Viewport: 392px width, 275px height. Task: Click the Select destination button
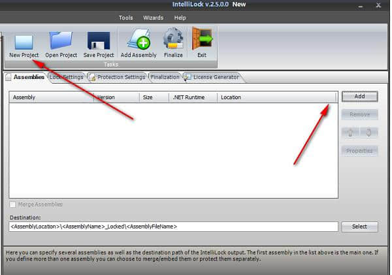(359, 227)
